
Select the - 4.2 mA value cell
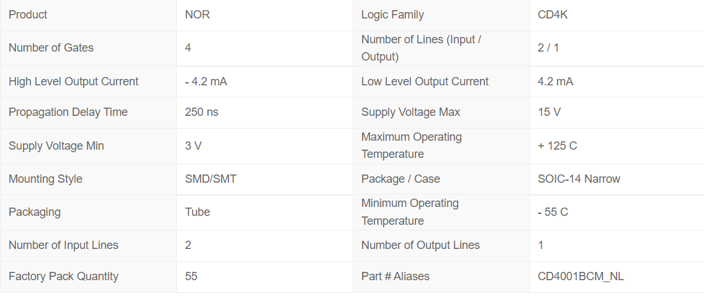click(206, 82)
